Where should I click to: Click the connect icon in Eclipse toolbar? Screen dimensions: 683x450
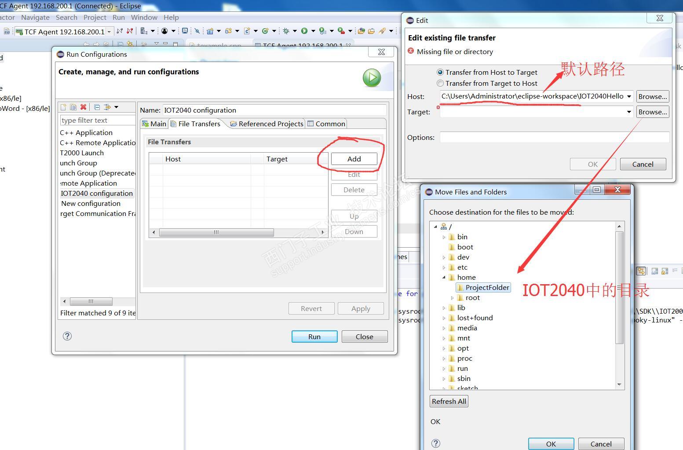120,31
